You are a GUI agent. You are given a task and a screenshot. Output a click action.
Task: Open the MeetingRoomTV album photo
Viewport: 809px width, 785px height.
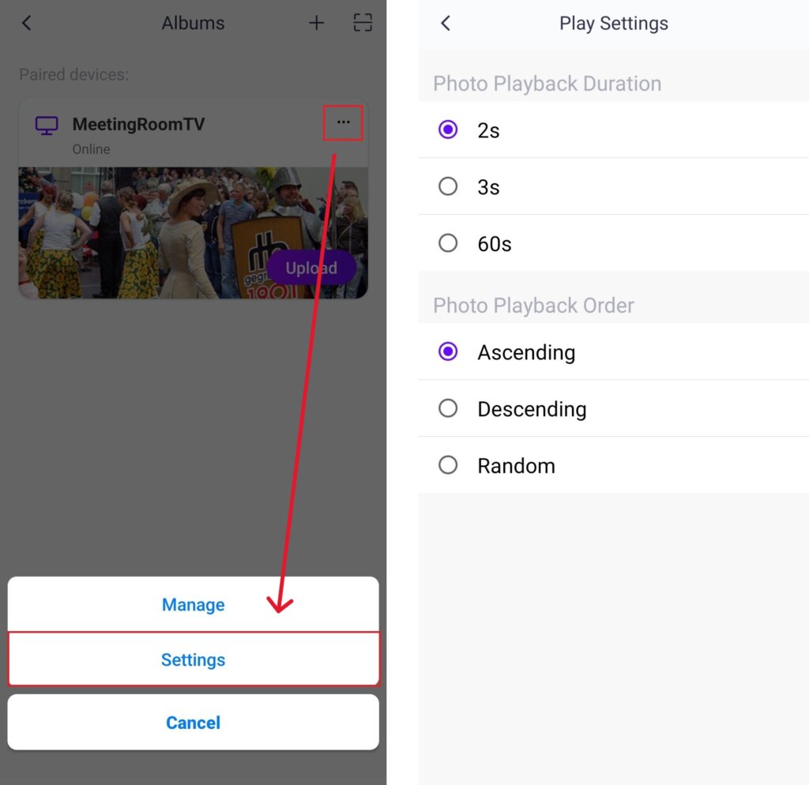pyautogui.click(x=142, y=233)
